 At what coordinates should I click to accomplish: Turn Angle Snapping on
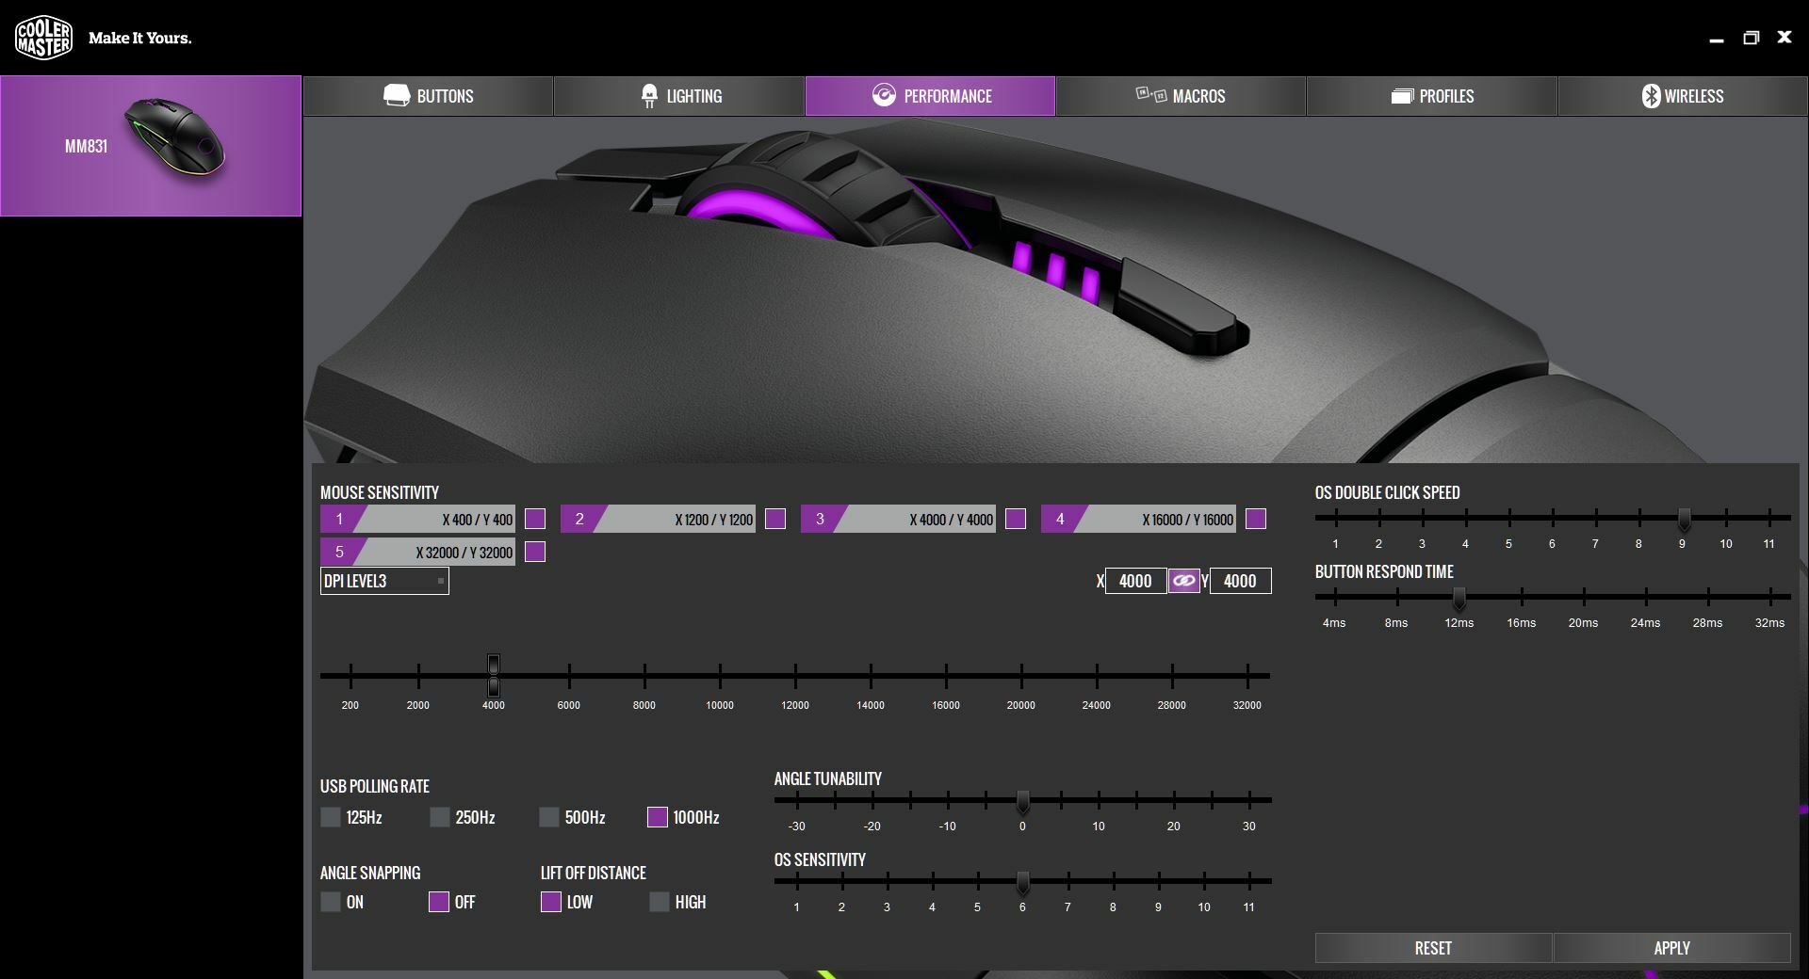331,902
